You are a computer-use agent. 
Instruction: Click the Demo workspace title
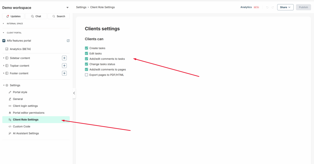pos(17,8)
